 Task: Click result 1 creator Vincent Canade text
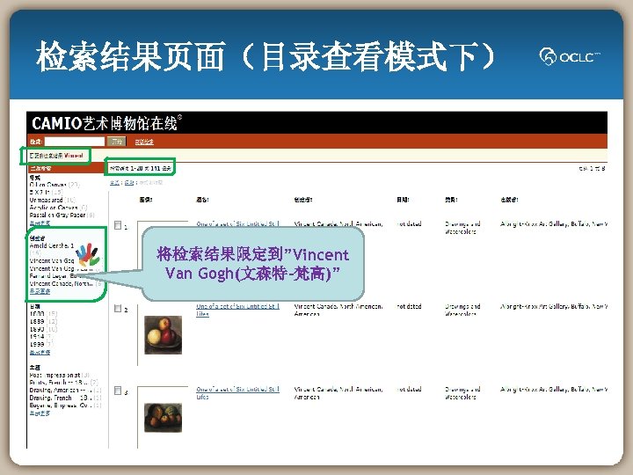338,223
